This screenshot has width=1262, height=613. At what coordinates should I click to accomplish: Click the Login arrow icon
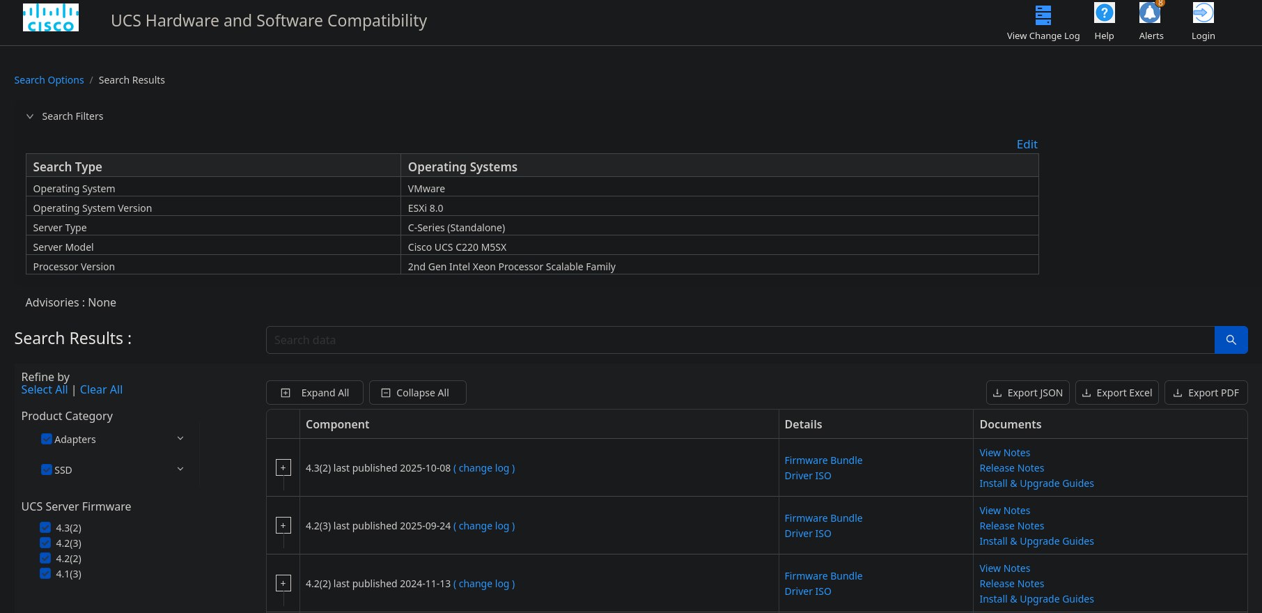pos(1203,13)
